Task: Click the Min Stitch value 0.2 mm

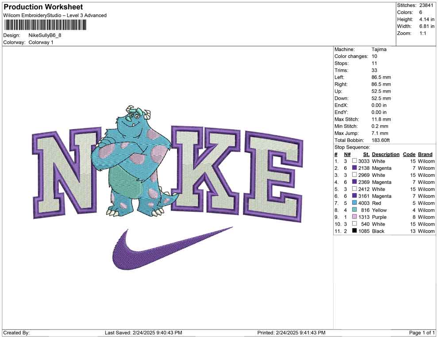Action: pyautogui.click(x=380, y=126)
